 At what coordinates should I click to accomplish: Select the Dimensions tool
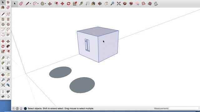coord(8,58)
